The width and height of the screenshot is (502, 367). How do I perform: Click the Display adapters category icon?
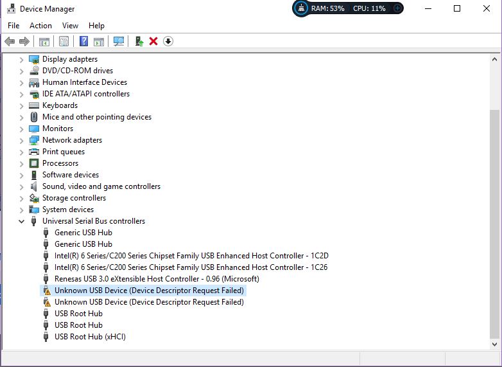coord(34,59)
